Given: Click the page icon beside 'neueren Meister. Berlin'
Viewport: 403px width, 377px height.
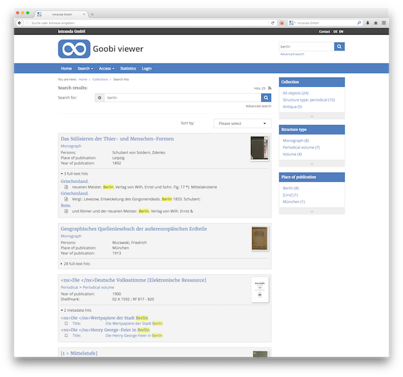Looking at the screenshot, I should 66,187.
